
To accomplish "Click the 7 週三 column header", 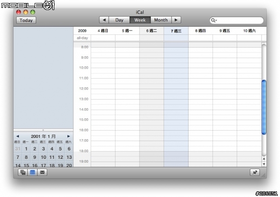I will (x=176, y=31).
